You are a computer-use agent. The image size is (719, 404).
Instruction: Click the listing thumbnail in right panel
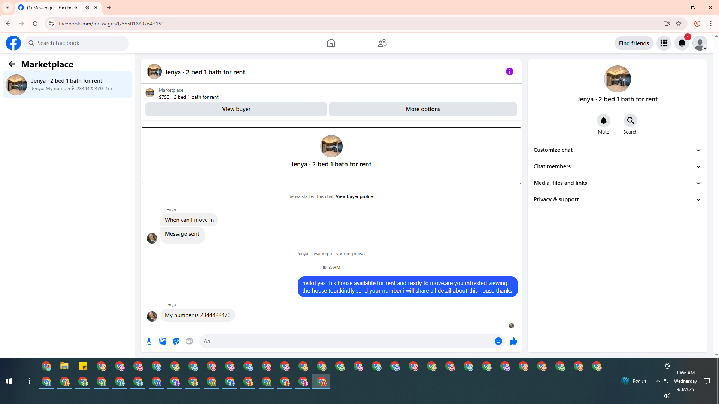tap(618, 79)
